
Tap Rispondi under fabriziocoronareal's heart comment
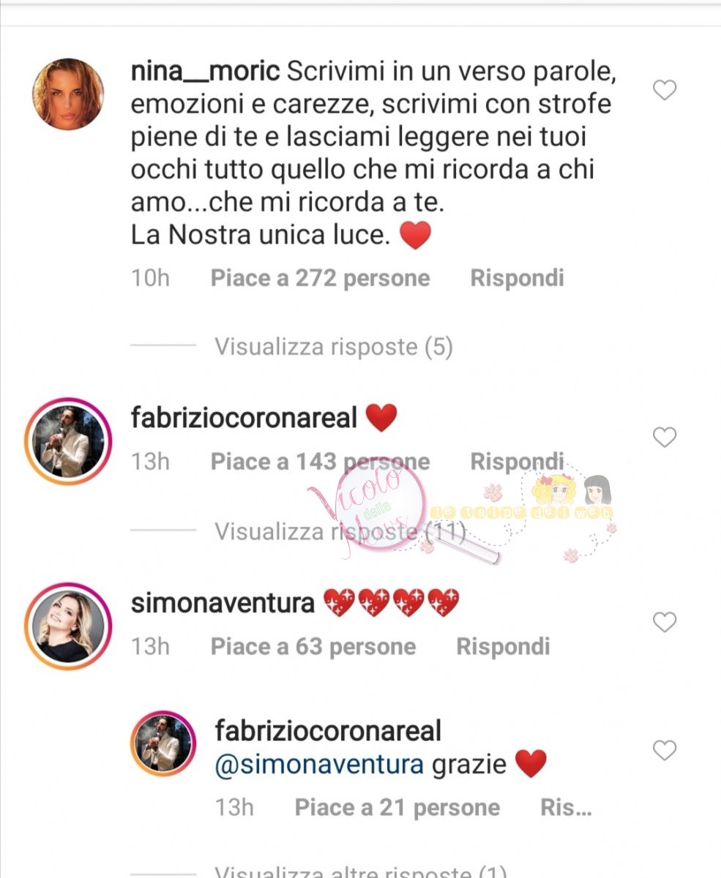(x=517, y=462)
